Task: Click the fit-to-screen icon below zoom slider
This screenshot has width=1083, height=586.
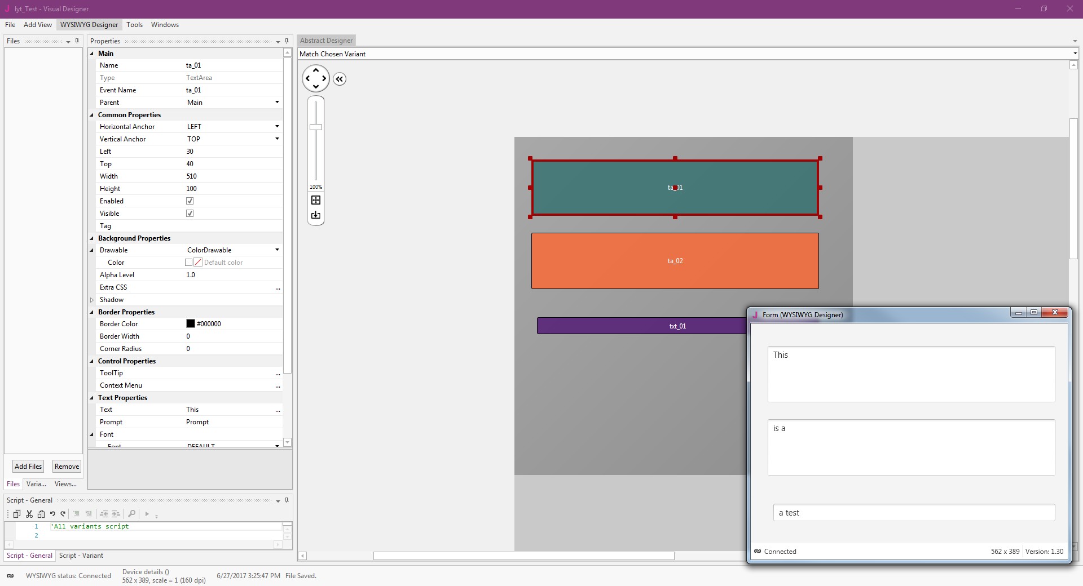Action: coord(316,200)
